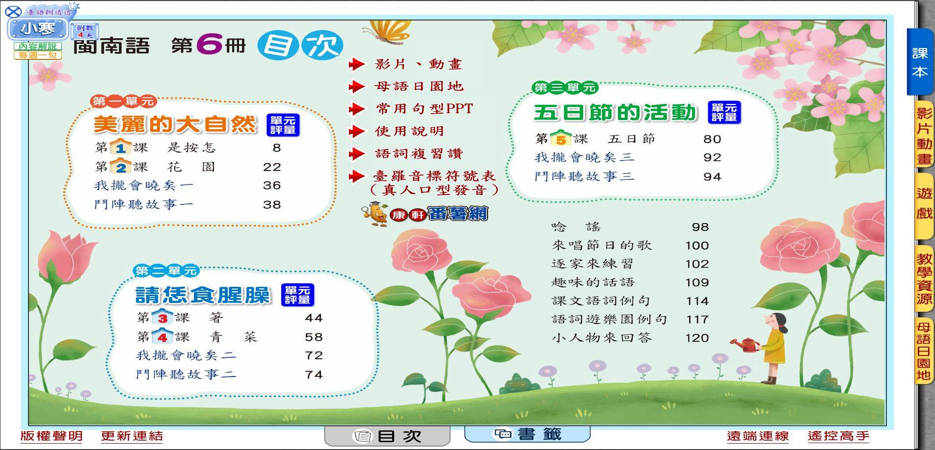Go to 我攏會曉矣三 page 92
Viewport: 935px width, 450px height.
point(628,157)
